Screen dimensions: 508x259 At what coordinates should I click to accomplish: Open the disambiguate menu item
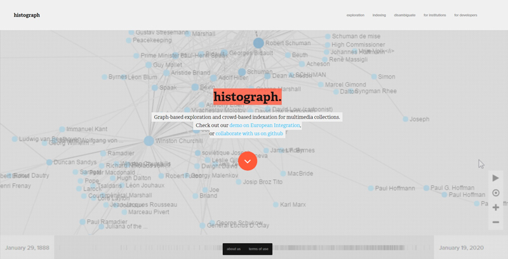tap(404, 15)
